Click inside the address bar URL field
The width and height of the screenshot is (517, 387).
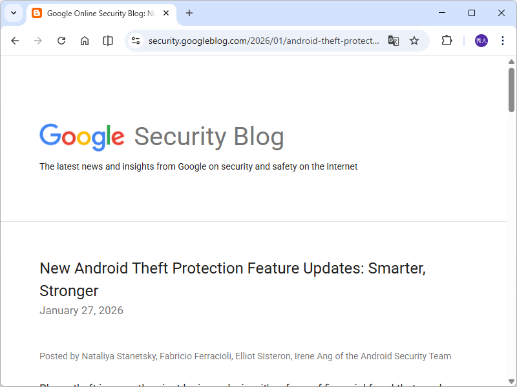258,40
